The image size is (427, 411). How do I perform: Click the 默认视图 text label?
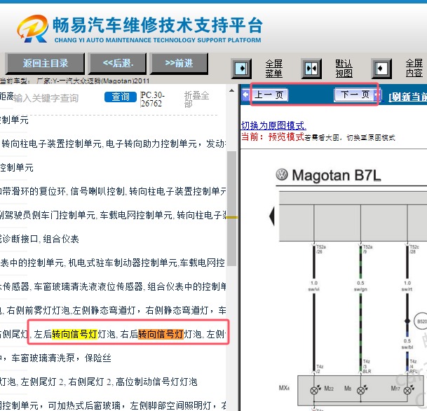tap(344, 69)
